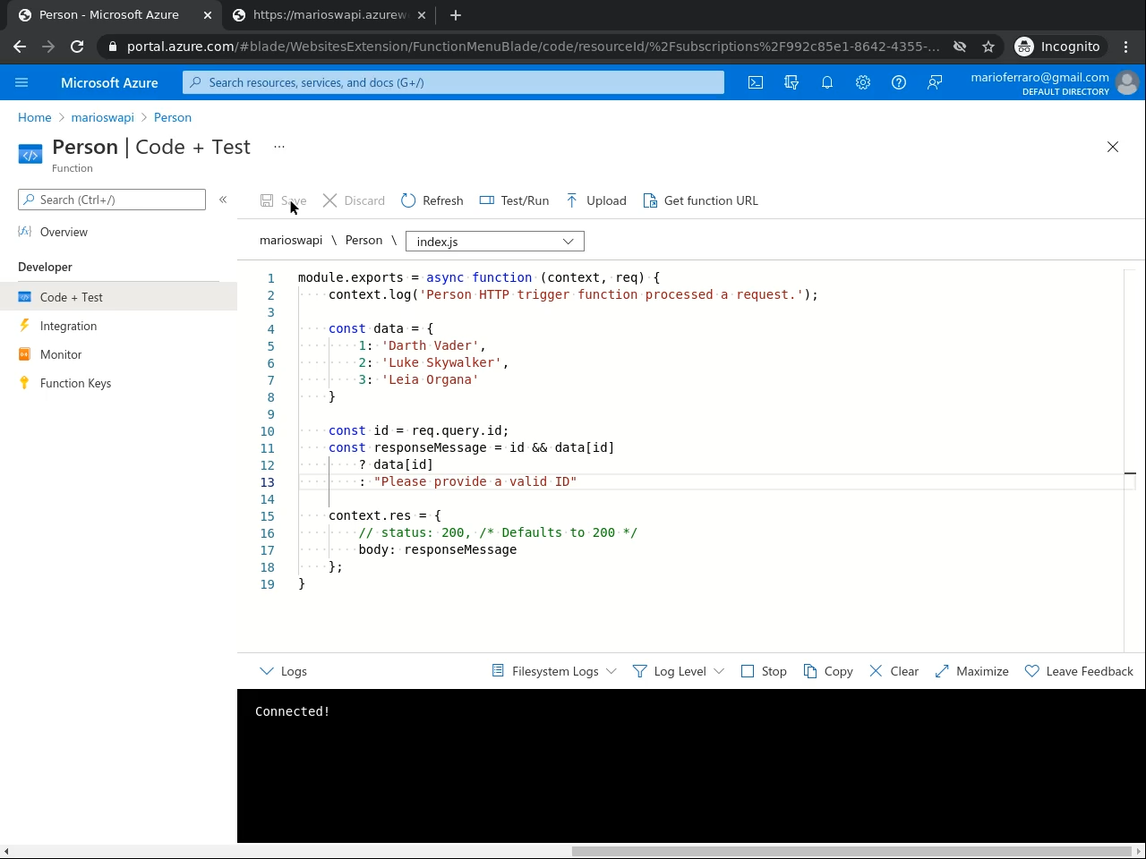Viewport: 1146px width, 859px height.
Task: Open the notifications bell
Action: tap(827, 82)
